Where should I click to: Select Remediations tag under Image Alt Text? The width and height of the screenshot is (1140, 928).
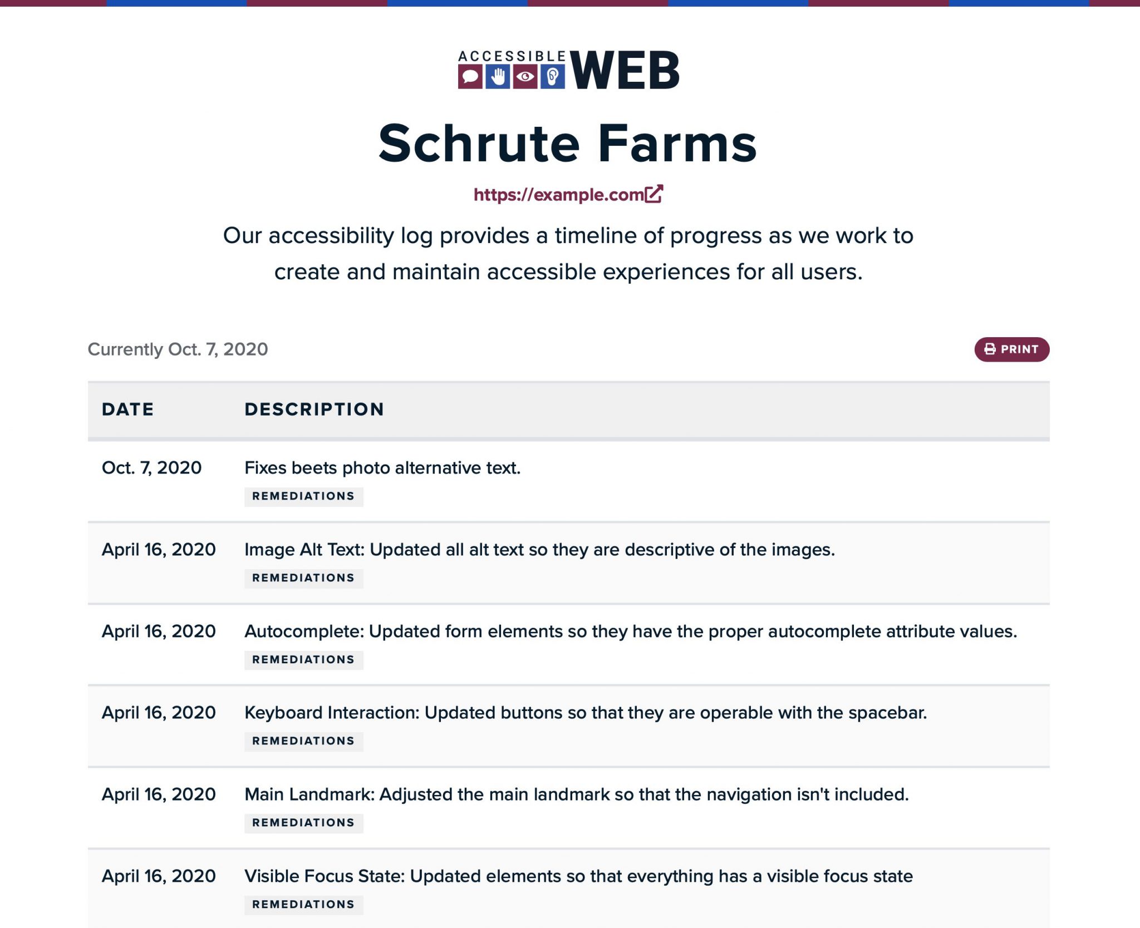[x=303, y=578]
